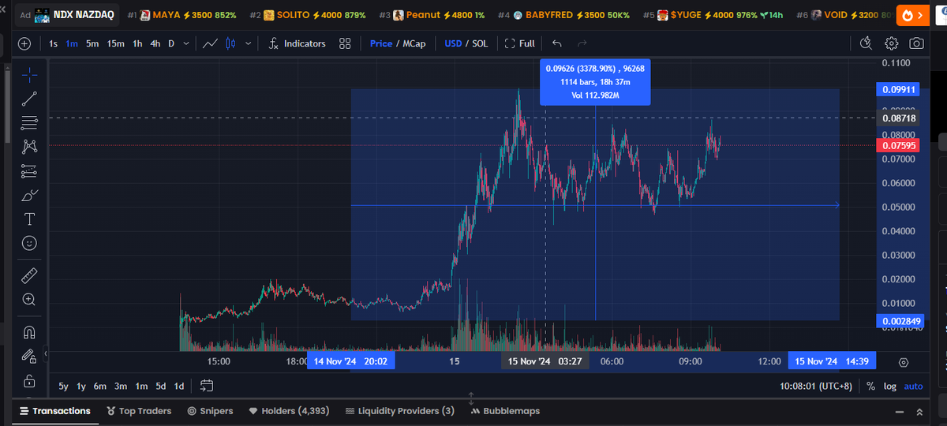Click the plus compare symbol button
This screenshot has height=426, width=947.
tap(24, 43)
